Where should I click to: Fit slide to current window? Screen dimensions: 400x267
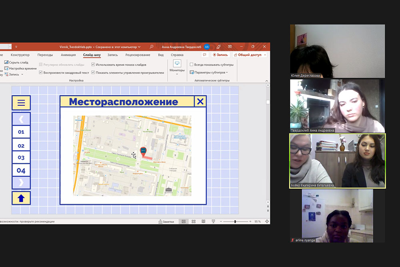click(x=267, y=221)
